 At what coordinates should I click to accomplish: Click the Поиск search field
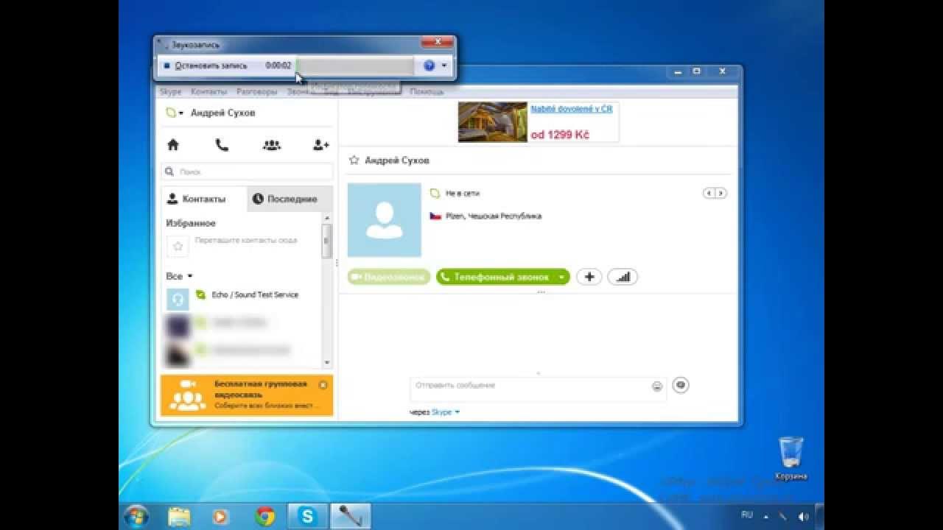pos(247,172)
